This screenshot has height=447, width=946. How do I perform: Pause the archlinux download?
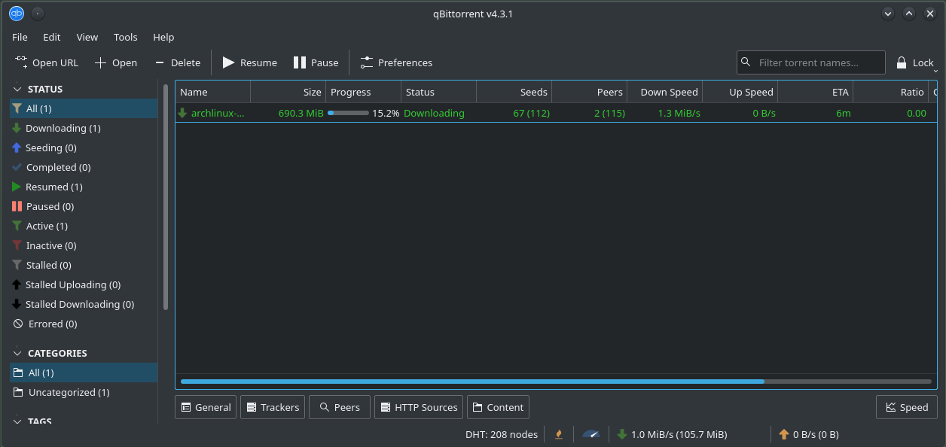point(316,62)
